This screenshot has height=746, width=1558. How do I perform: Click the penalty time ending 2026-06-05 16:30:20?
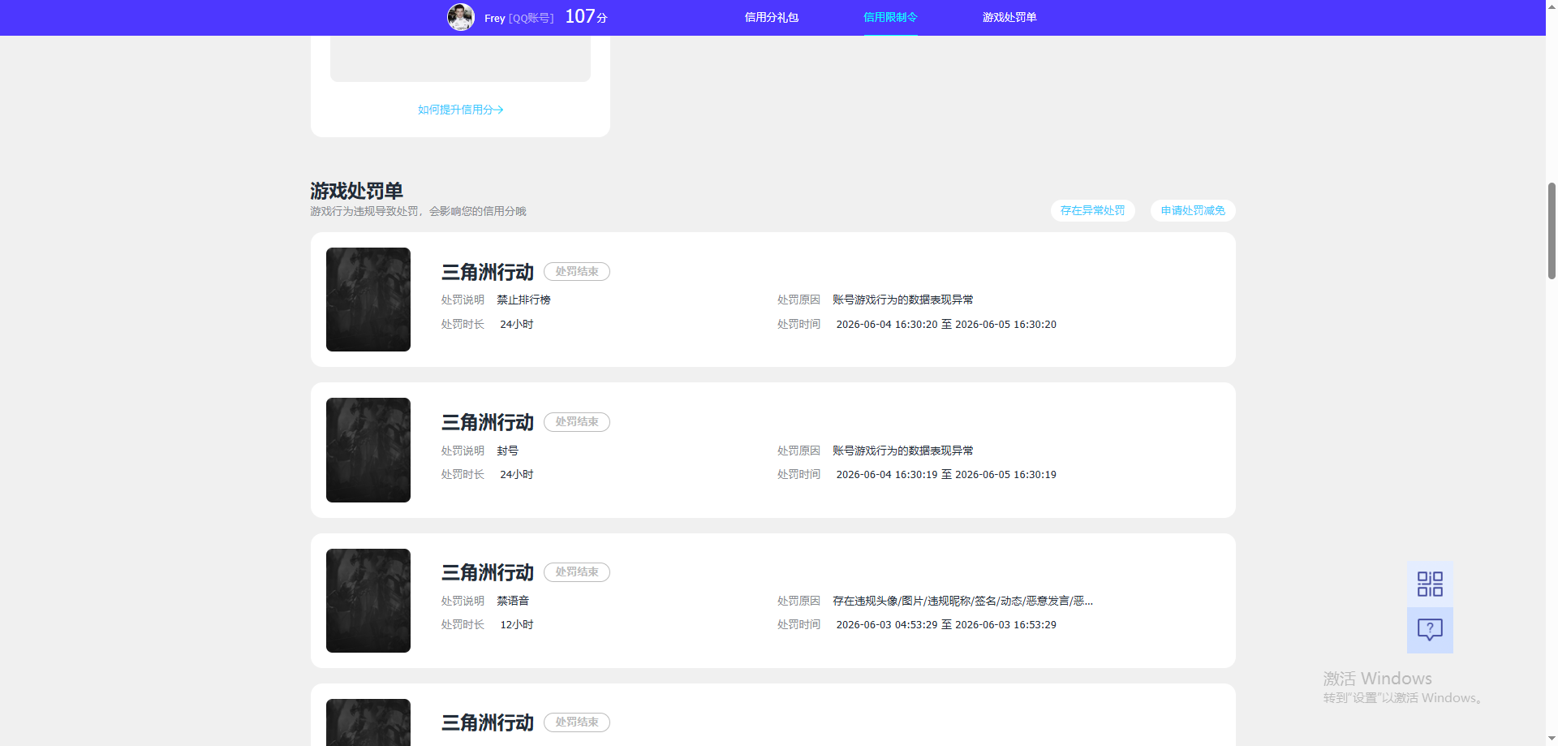tap(946, 324)
